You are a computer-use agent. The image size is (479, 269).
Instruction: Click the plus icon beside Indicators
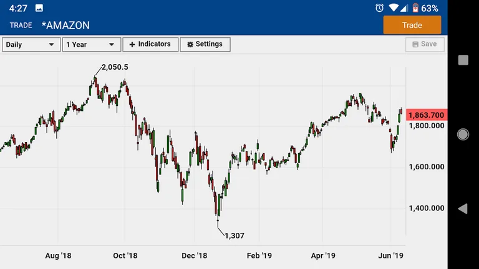(132, 45)
